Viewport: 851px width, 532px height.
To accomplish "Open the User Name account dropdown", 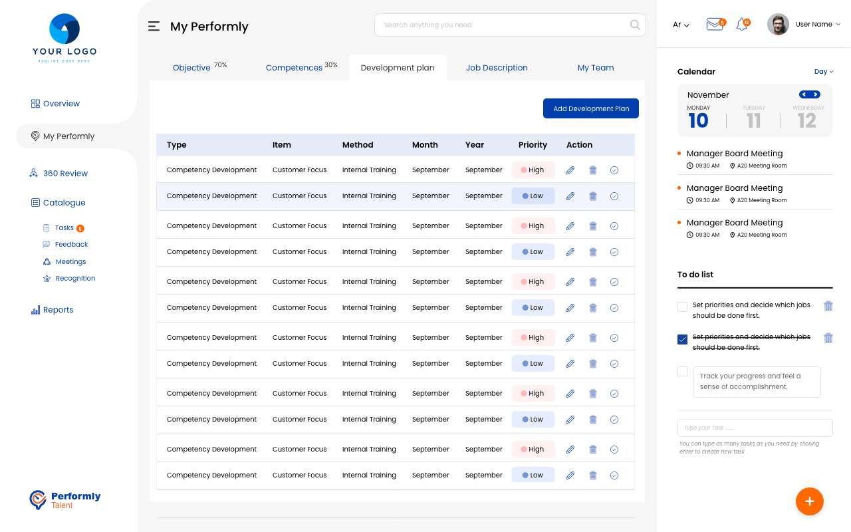I will point(818,25).
